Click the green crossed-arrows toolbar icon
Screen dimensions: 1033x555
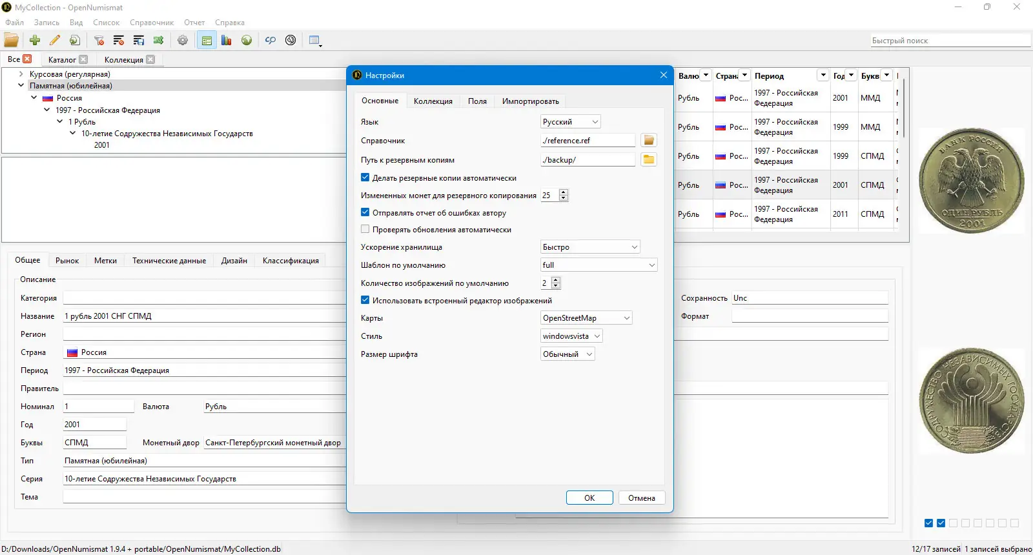click(159, 40)
